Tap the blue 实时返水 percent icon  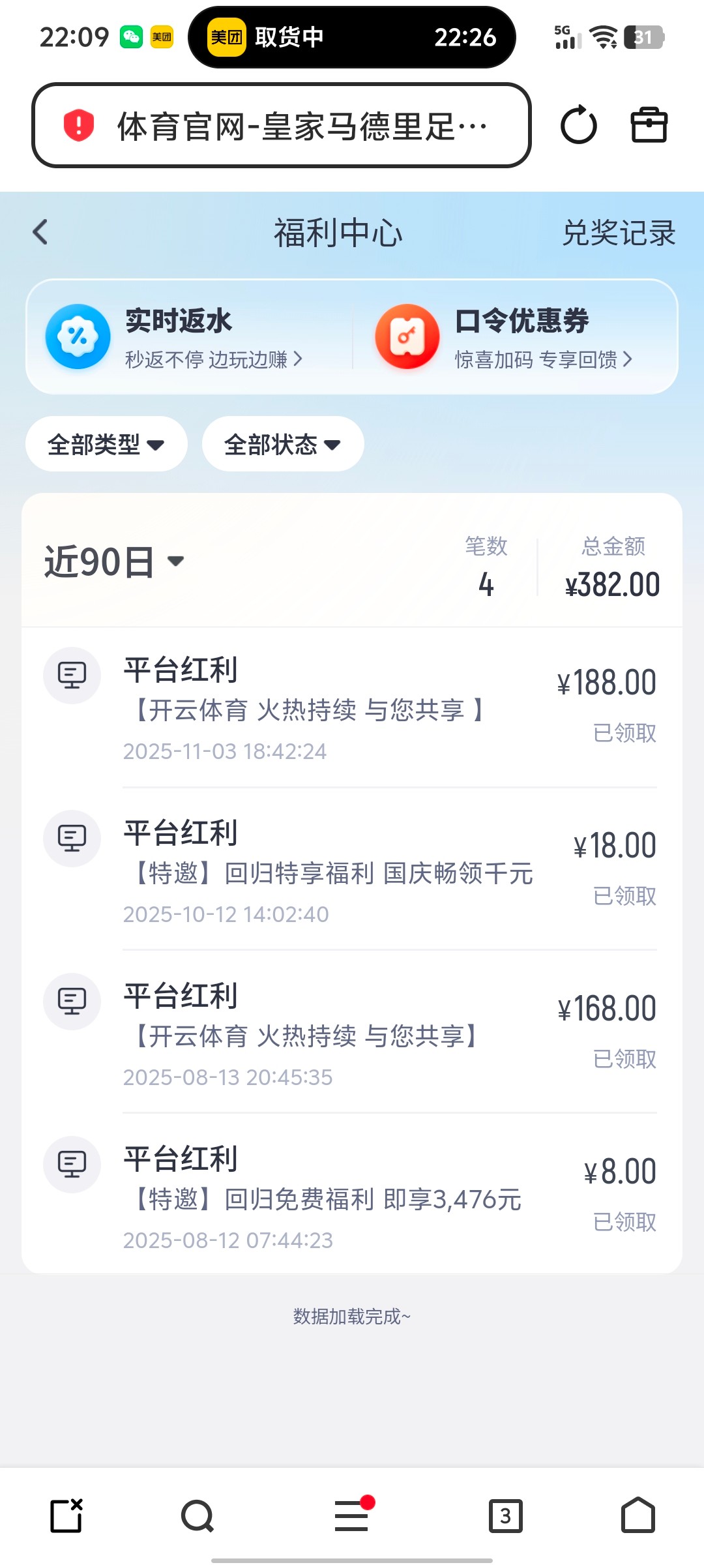click(78, 336)
